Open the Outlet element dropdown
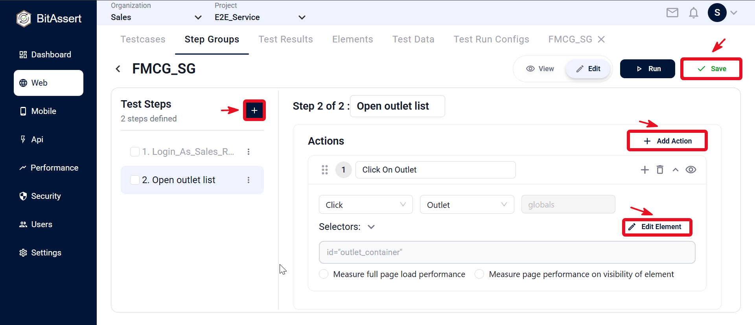 coord(467,204)
